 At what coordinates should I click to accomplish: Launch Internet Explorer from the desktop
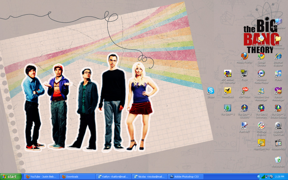278,59
